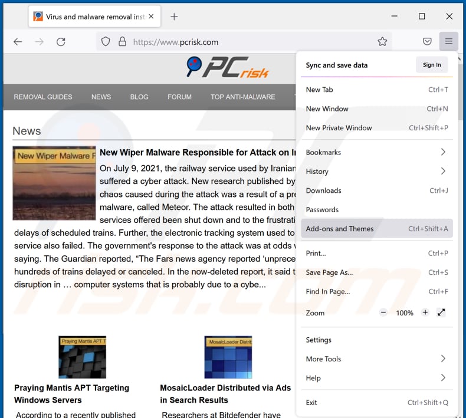The height and width of the screenshot is (418, 466).
Task: Click the reload page icon
Action: (61, 42)
